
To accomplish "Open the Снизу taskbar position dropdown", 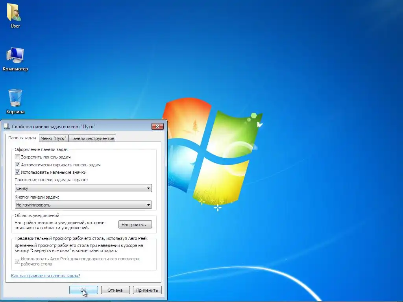I will point(83,188).
